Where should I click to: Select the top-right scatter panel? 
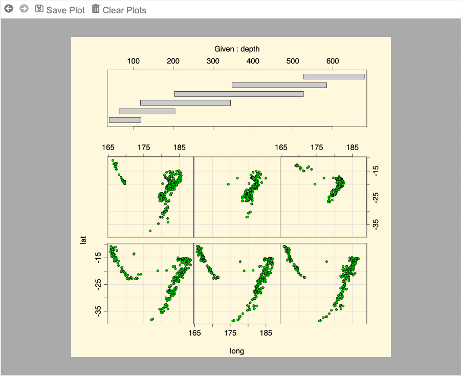(323, 197)
